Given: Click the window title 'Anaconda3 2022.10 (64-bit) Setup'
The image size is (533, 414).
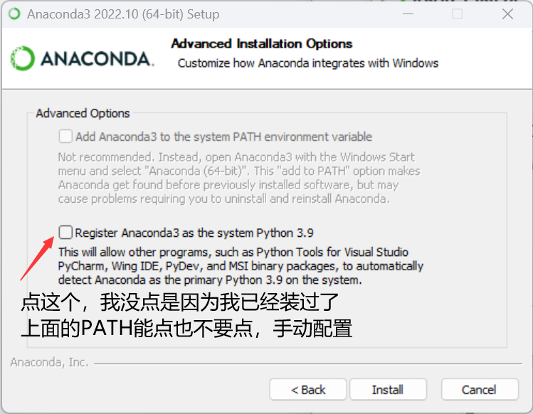Looking at the screenshot, I should 123,14.
